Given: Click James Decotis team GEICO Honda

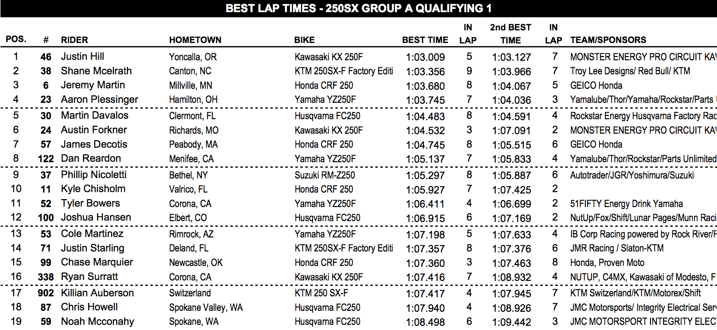Looking at the screenshot, I should pos(596,144).
